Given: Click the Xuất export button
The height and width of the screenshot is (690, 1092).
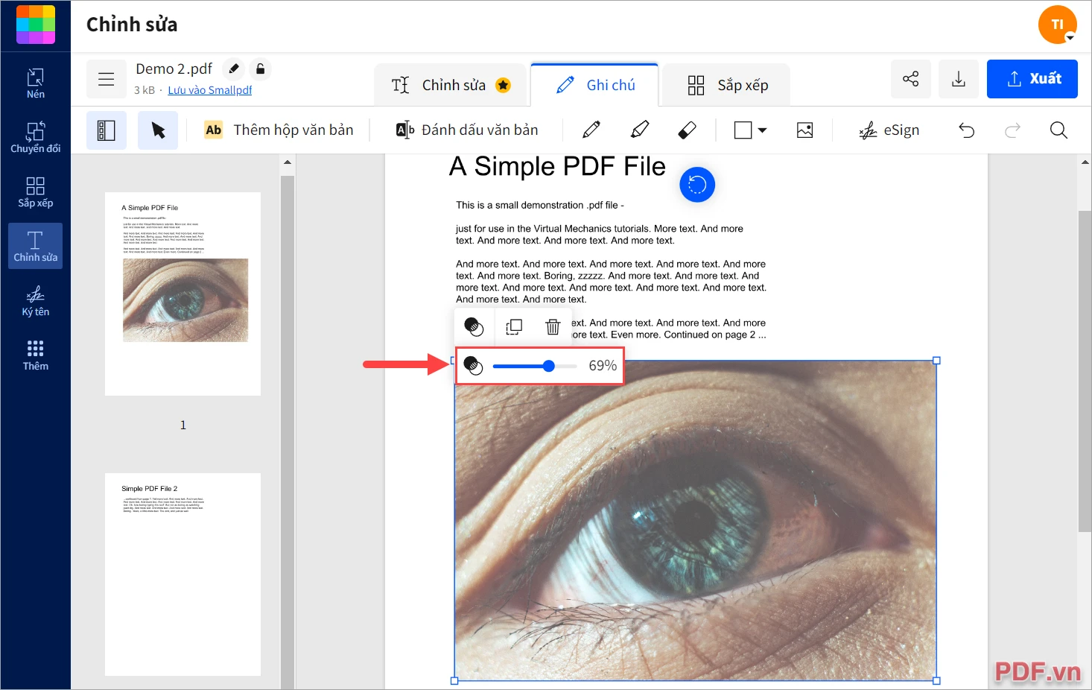Looking at the screenshot, I should tap(1032, 79).
